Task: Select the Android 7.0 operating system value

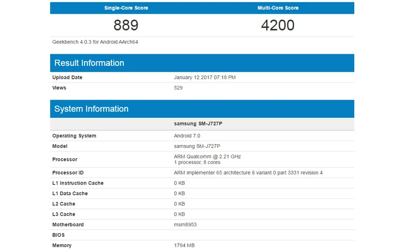Action: click(187, 136)
